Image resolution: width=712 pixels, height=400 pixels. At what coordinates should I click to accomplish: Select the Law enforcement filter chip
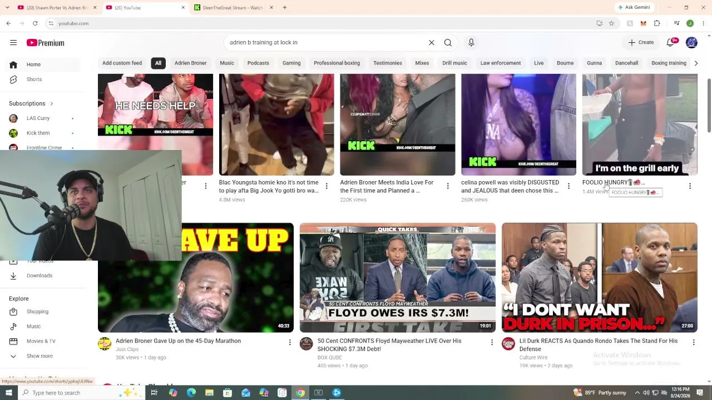pos(501,63)
